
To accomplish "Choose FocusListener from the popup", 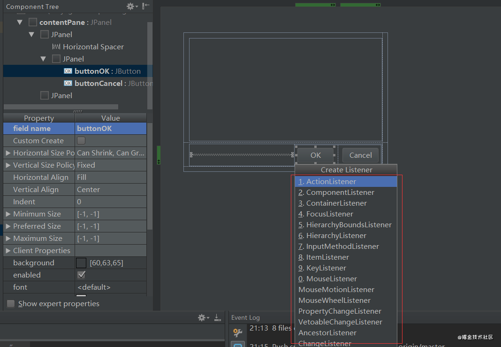I will click(346, 214).
